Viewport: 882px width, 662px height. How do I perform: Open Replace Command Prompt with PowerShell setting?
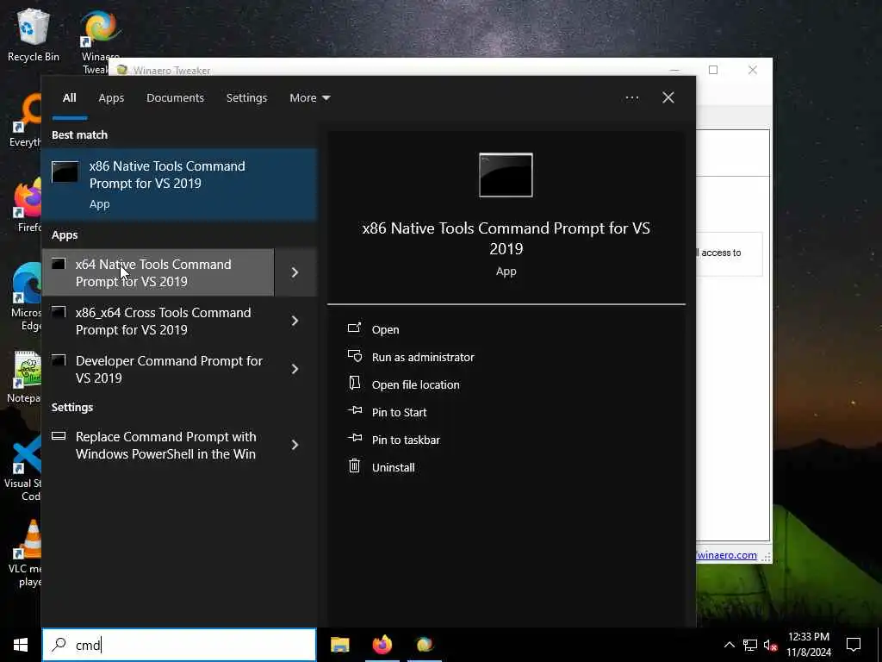158,446
